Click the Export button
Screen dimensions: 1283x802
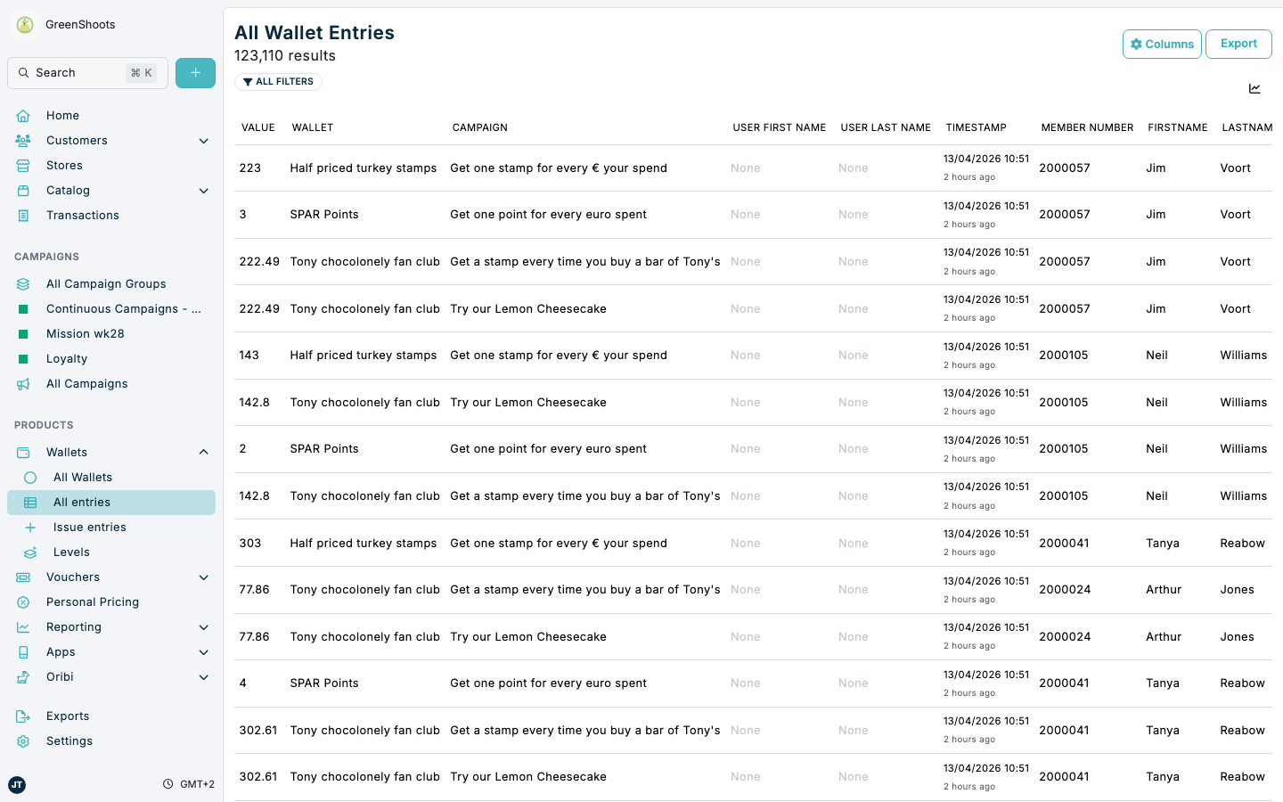pyautogui.click(x=1238, y=43)
